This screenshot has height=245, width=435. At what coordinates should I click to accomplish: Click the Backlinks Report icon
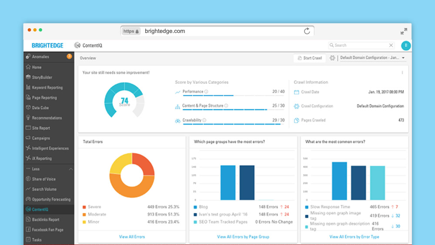[28, 219]
